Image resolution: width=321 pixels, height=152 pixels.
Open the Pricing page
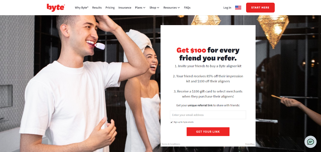click(110, 8)
